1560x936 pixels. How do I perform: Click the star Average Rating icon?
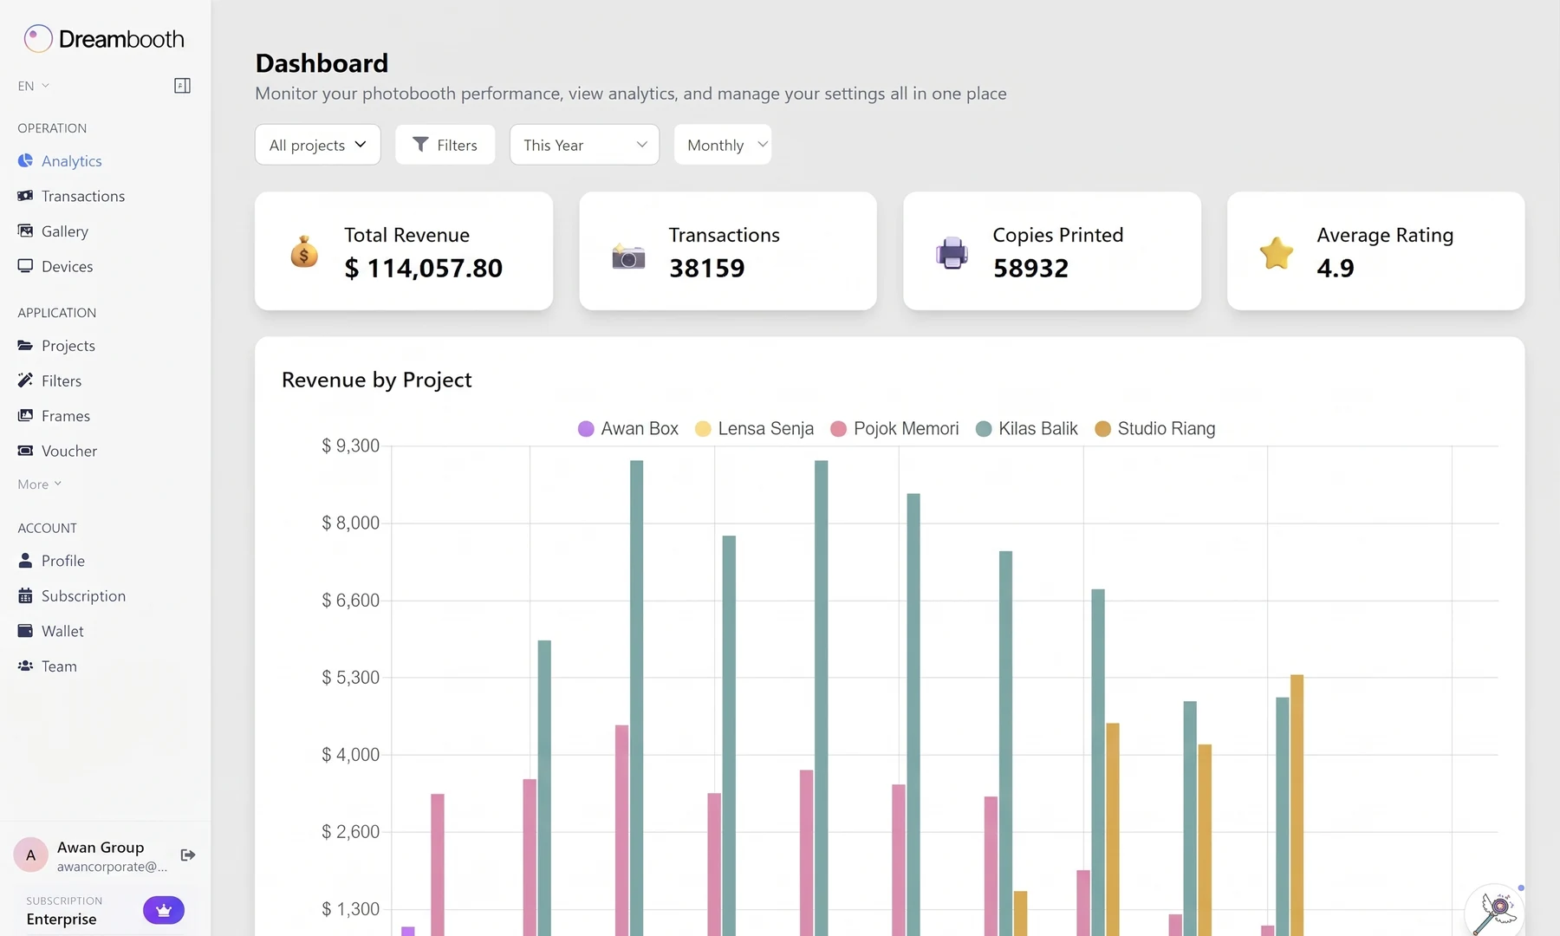[x=1277, y=252]
